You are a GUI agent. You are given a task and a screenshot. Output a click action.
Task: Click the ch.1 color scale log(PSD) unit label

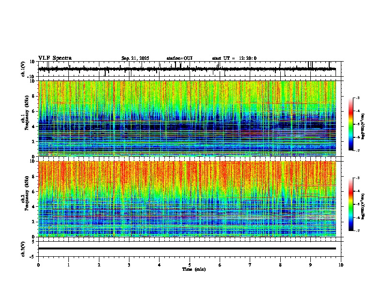tap(363, 127)
